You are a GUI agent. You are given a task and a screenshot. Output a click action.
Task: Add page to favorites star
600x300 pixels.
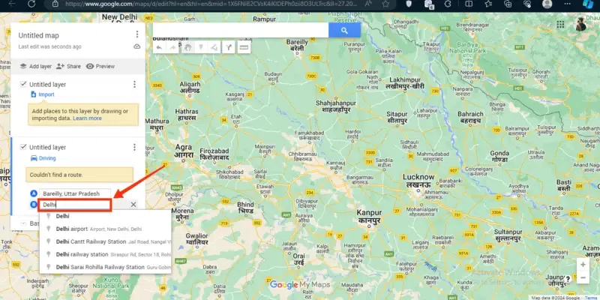[385, 4]
